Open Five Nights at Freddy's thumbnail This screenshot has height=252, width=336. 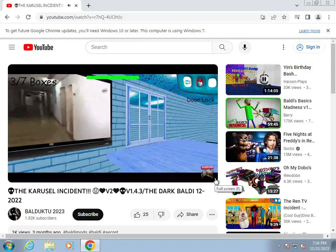(x=253, y=147)
